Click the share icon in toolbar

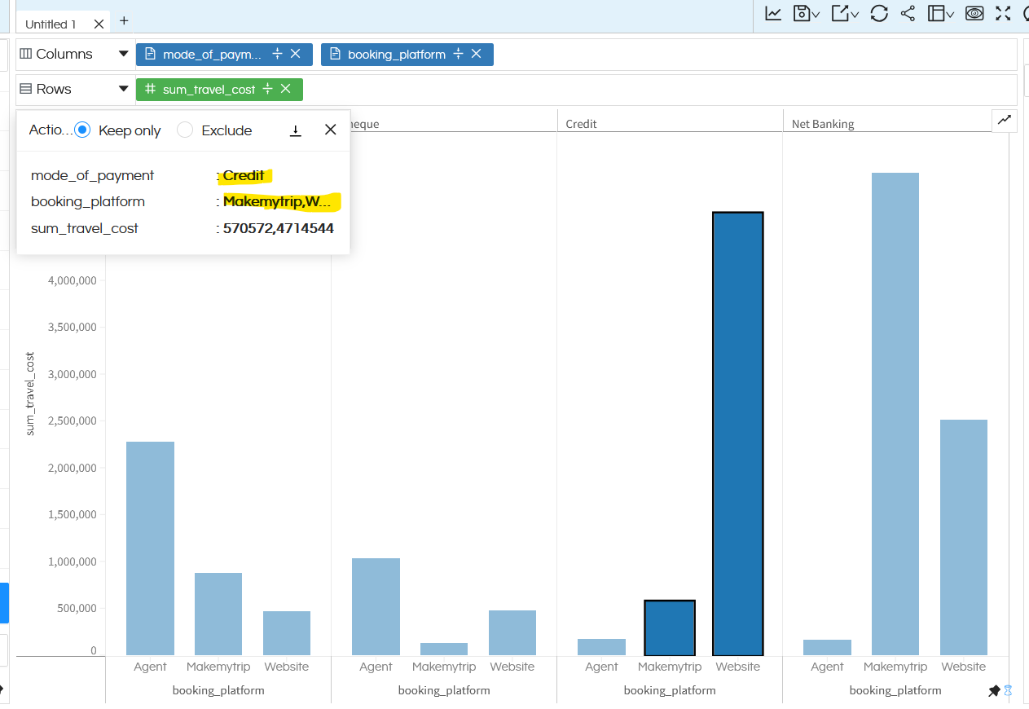[x=908, y=13]
